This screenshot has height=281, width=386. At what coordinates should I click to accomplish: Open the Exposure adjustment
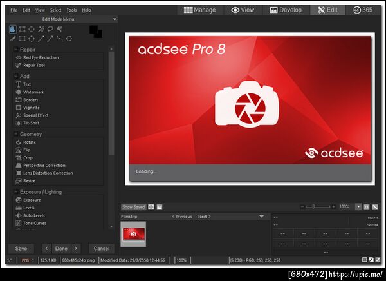point(28,200)
